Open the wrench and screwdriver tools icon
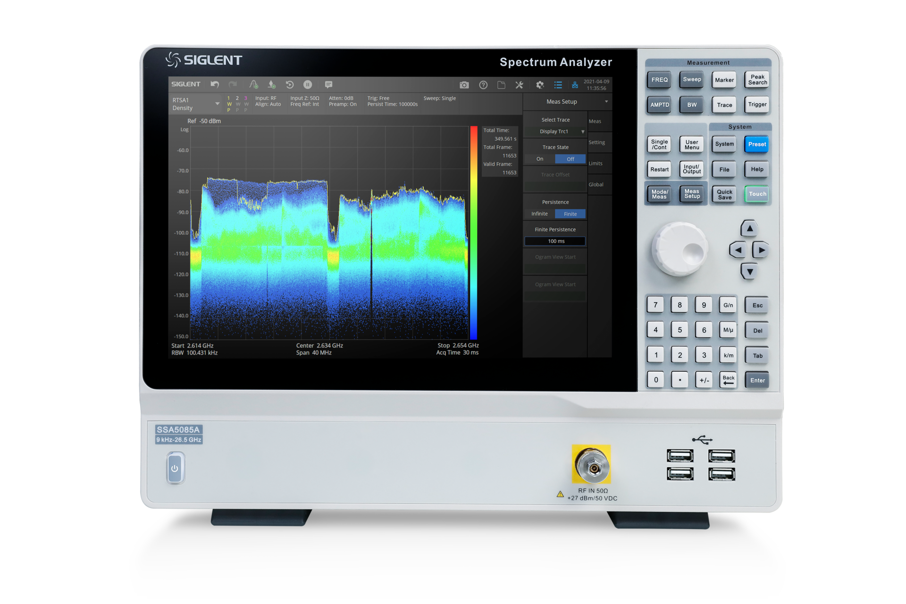906x604 pixels. pyautogui.click(x=520, y=85)
